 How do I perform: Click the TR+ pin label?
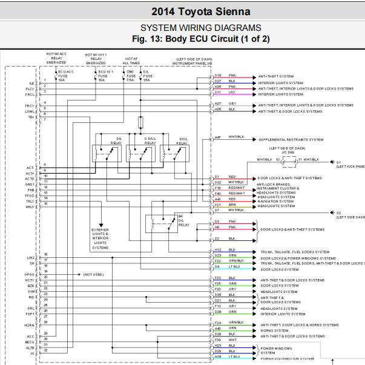click(x=31, y=117)
